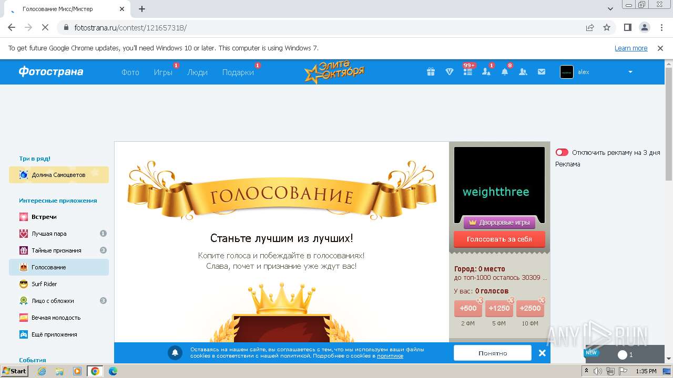Stop loading the page button
Viewport: 673px width, 378px height.
click(45, 27)
